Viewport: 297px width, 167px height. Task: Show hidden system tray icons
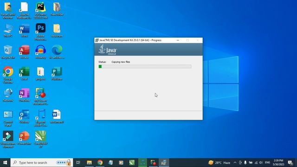click(235, 163)
